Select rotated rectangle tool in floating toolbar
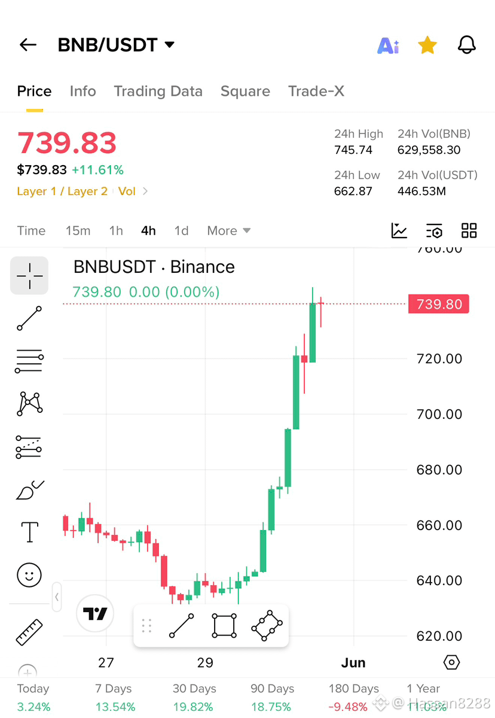Screen dimensions: 495x718 (x=267, y=626)
